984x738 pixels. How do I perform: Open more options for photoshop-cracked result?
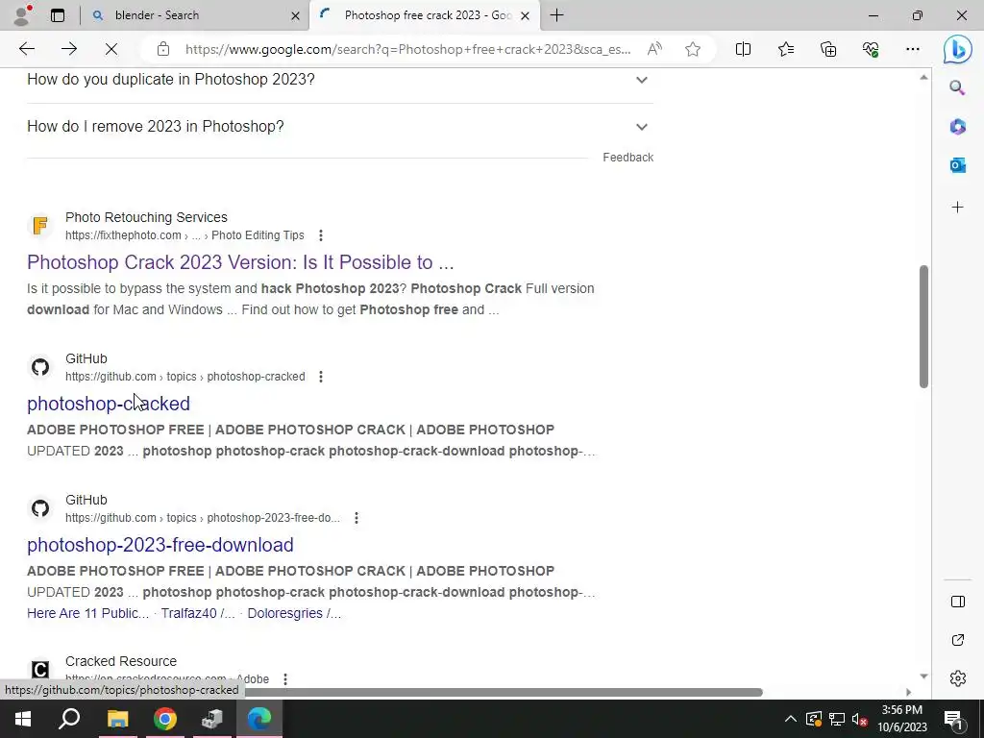[321, 377]
